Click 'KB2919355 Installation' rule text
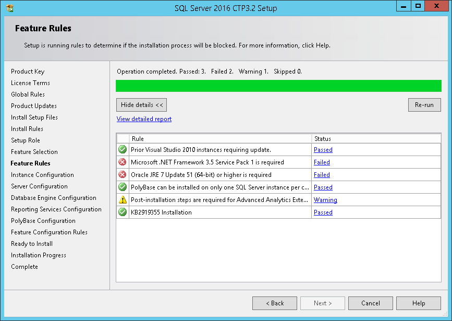This screenshot has width=452, height=321. pos(161,212)
